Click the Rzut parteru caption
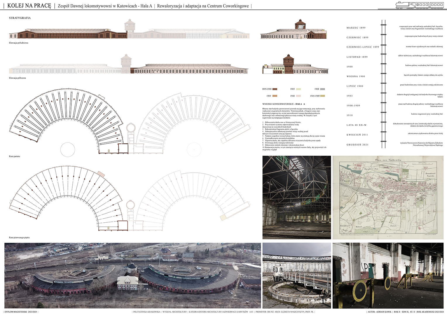This screenshot has width=447, height=316. (15, 157)
